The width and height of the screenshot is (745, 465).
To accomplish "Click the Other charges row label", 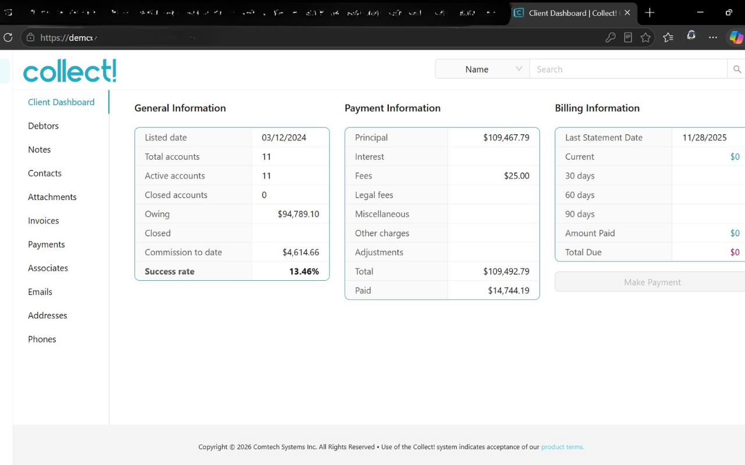I will click(x=382, y=233).
